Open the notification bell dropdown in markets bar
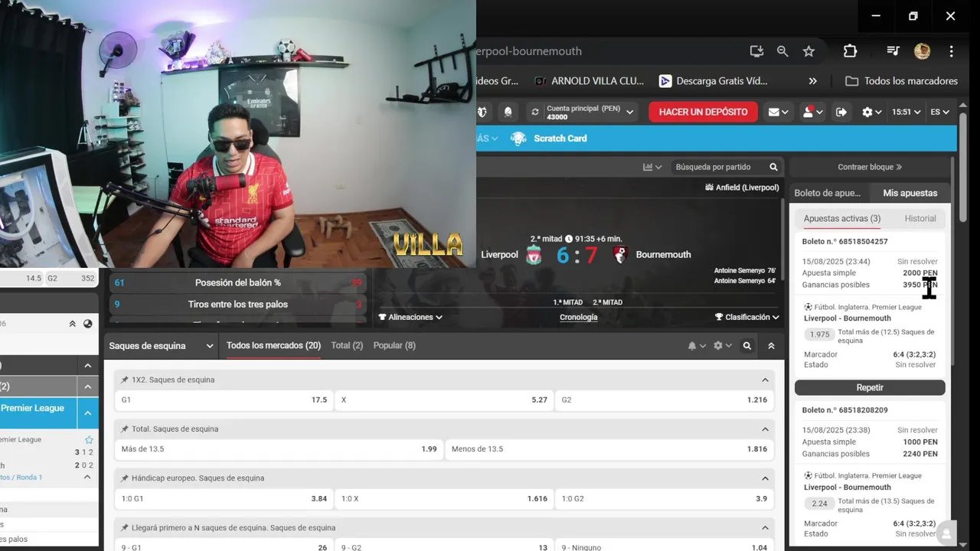 697,346
